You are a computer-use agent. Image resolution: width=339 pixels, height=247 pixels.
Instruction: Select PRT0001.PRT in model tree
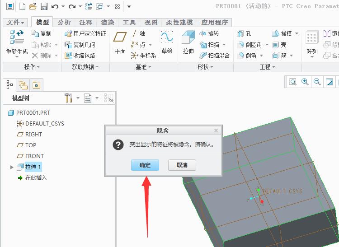click(29, 113)
